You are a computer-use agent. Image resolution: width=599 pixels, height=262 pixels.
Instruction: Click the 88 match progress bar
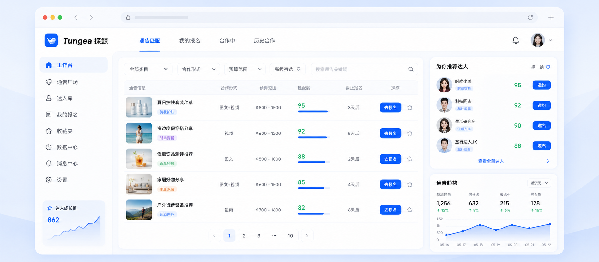[x=314, y=162]
